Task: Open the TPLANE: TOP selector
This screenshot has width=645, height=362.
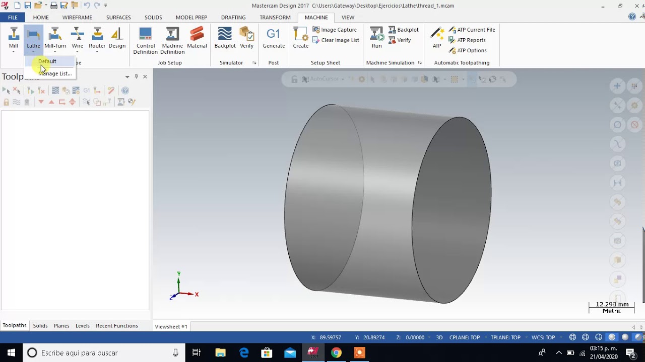Action: click(505, 337)
